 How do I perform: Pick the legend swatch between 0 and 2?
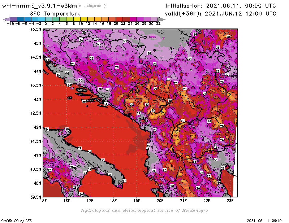point(49,19)
